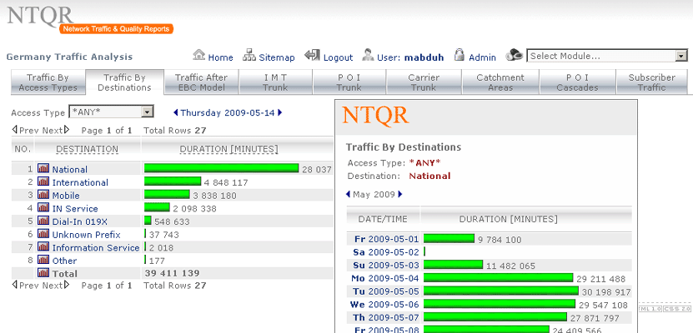Image resolution: width=693 pixels, height=333 pixels.
Task: Click the green National duration bar
Action: tap(221, 168)
